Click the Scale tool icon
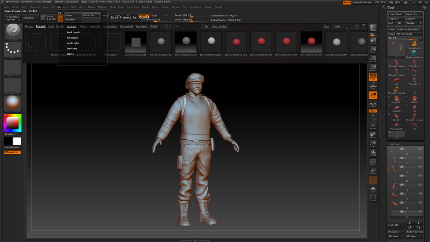 pos(373,144)
